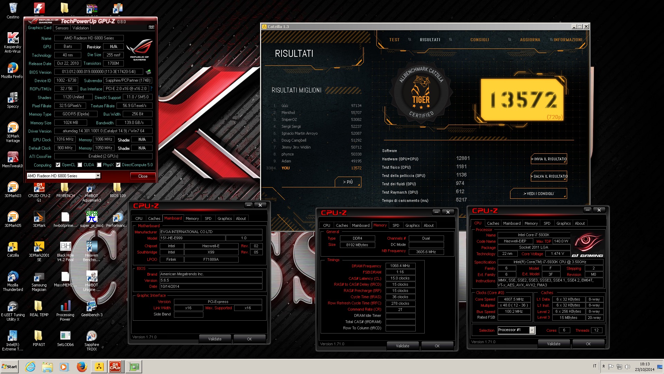
Task: Click the BIOS save chip icon in GPU-Z
Action: (148, 72)
